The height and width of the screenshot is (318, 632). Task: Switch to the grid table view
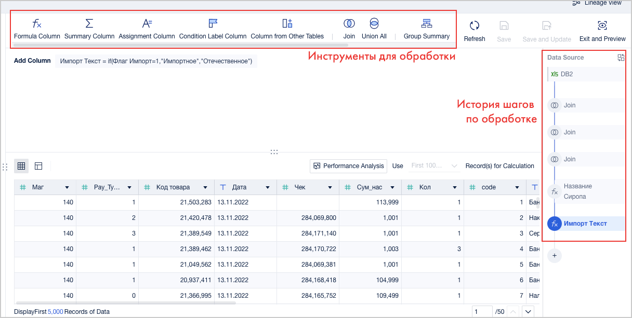coord(21,166)
